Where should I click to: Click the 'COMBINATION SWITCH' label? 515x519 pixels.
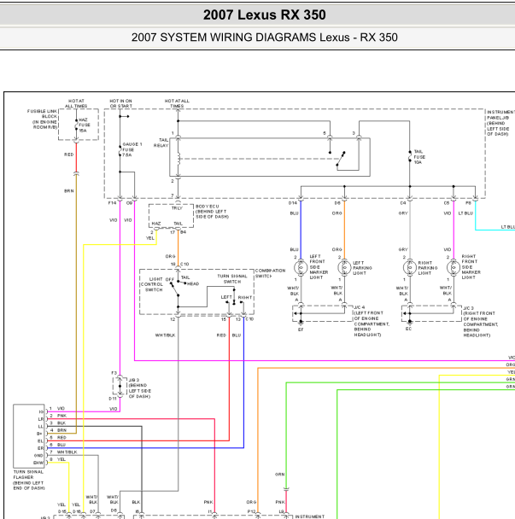coord(270,273)
